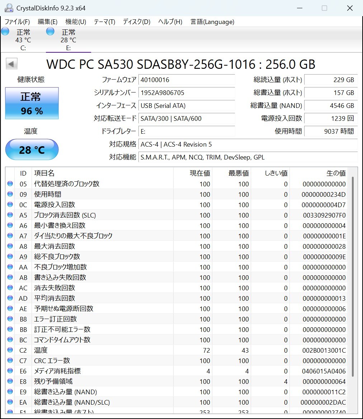The height and width of the screenshot is (419, 363).
Task: Click the しきい値 column header
Action: (270, 173)
